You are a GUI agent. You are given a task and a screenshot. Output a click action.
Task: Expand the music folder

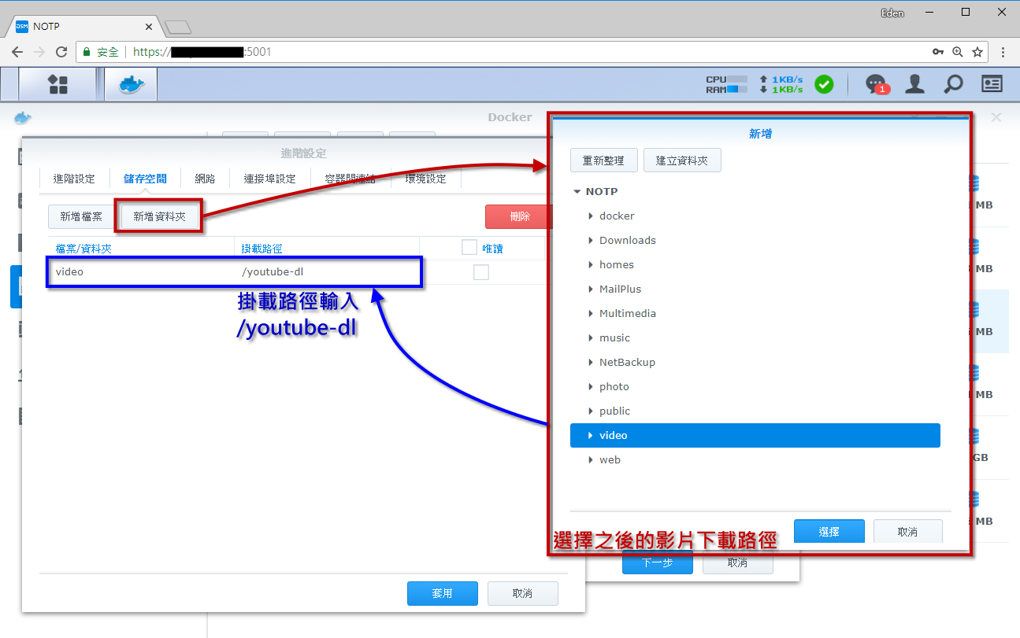coord(591,337)
